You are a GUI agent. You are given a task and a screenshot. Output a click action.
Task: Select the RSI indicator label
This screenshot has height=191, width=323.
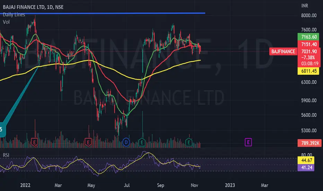[x=6, y=155]
